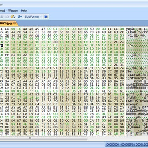Click the Copy icon in toolbar
The width and height of the screenshot is (148, 148).
[x=7, y=17]
